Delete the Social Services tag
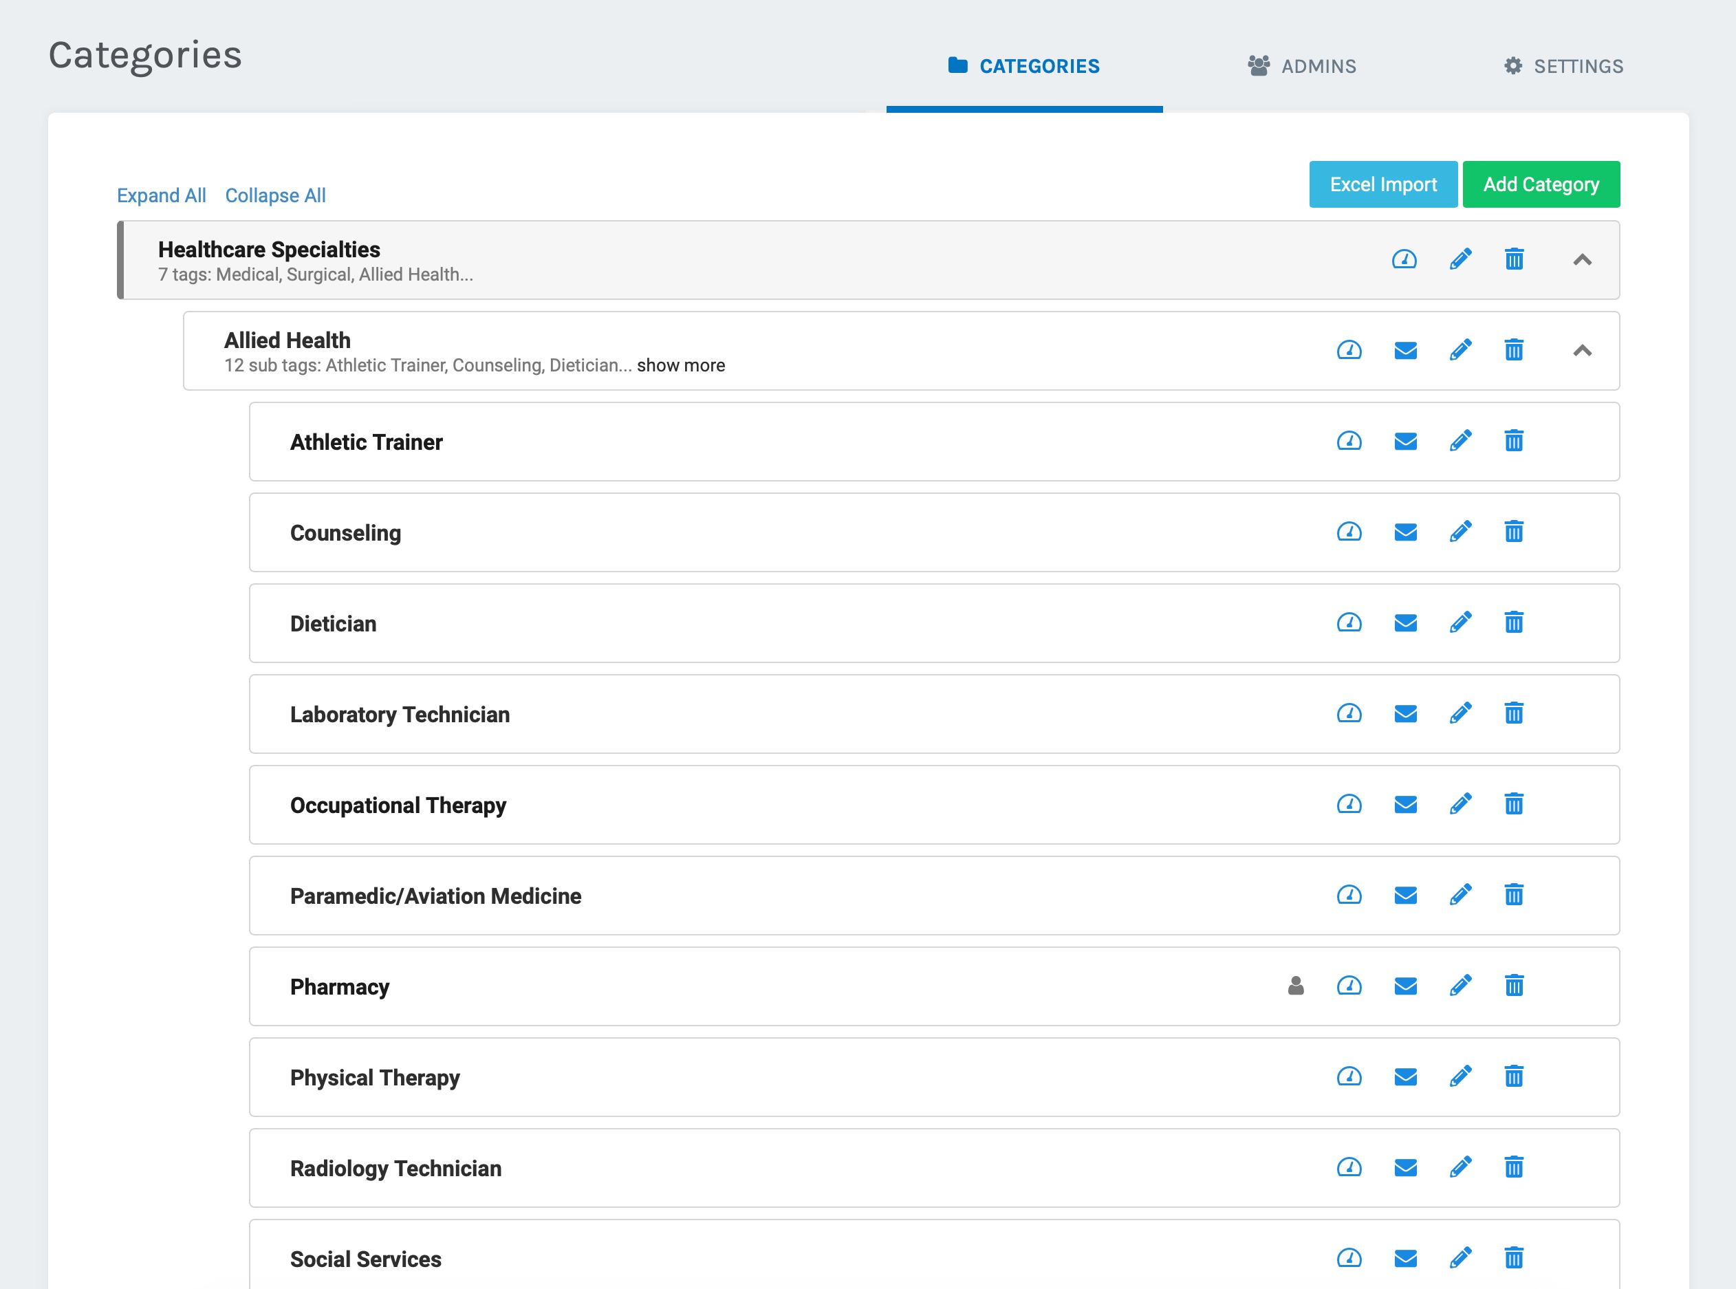This screenshot has height=1289, width=1736. (1514, 1258)
